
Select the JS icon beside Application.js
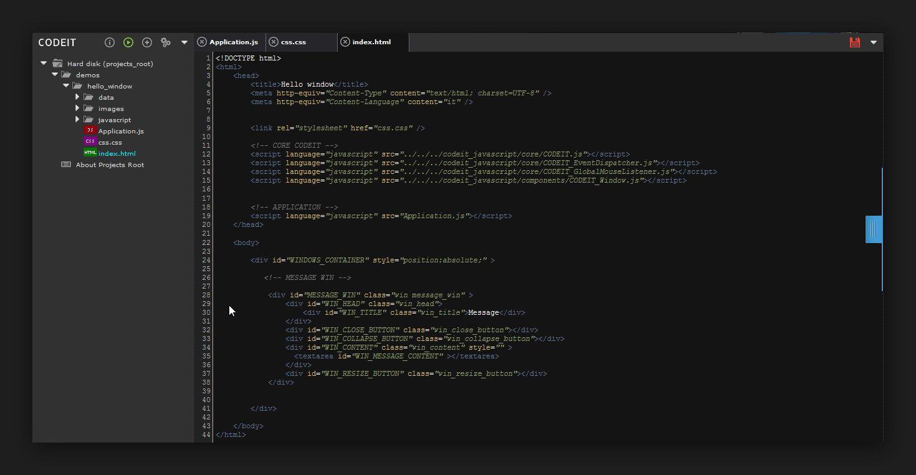[x=90, y=131]
